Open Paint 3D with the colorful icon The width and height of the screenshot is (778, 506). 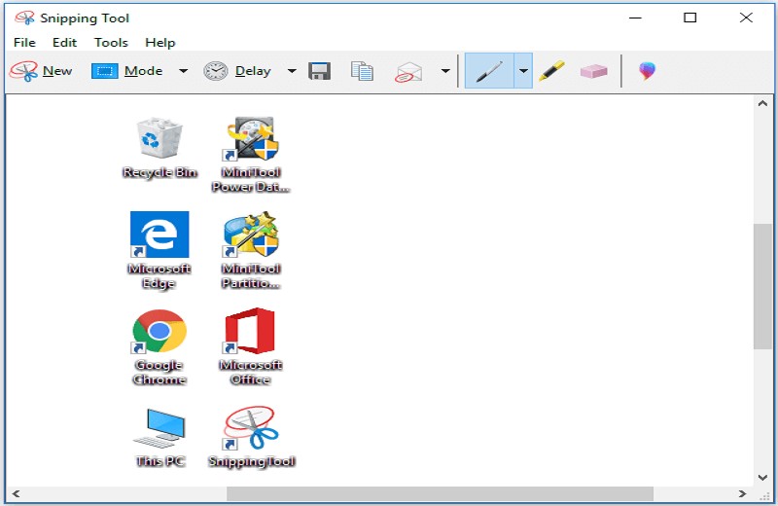(647, 71)
